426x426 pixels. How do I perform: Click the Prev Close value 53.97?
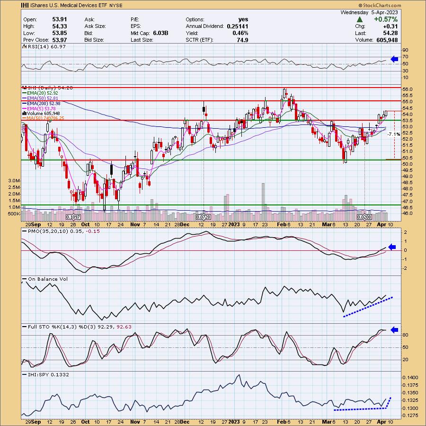pyautogui.click(x=60, y=40)
